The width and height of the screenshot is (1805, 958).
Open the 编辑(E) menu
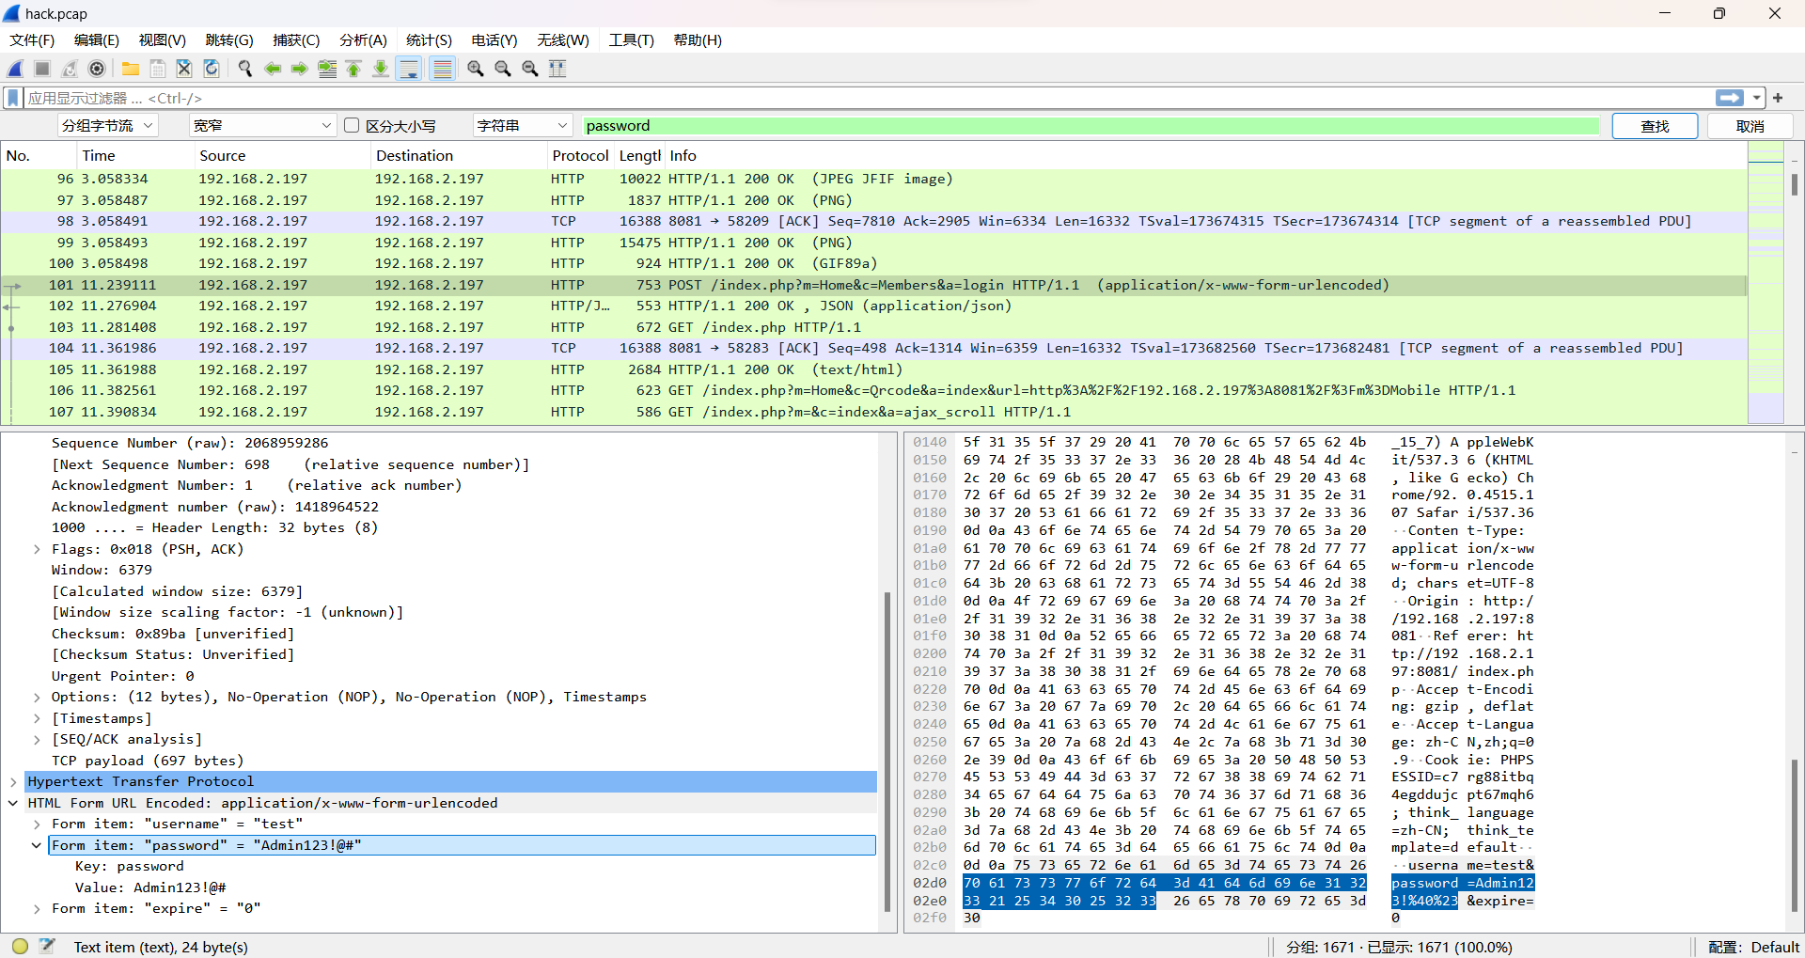pyautogui.click(x=97, y=40)
